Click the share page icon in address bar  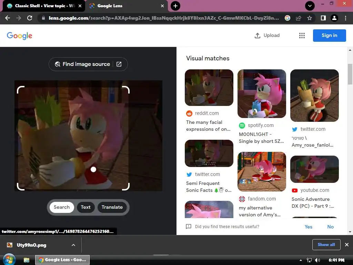[299, 18]
